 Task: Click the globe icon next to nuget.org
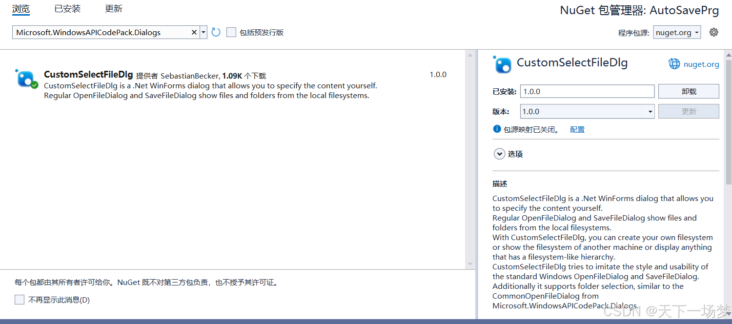pyautogui.click(x=674, y=64)
